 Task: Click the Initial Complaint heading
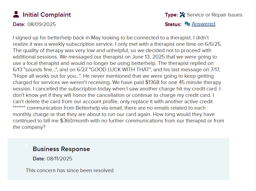(47, 15)
